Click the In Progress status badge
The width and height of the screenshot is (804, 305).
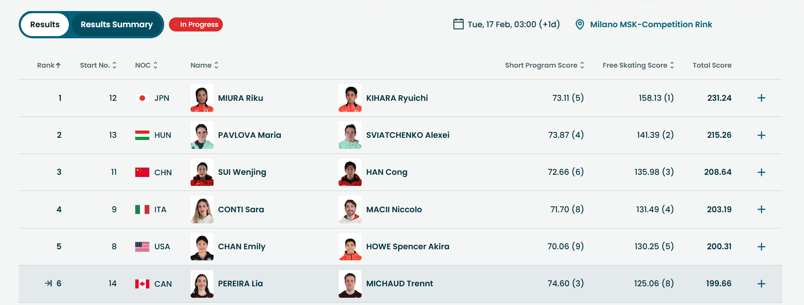click(x=196, y=25)
